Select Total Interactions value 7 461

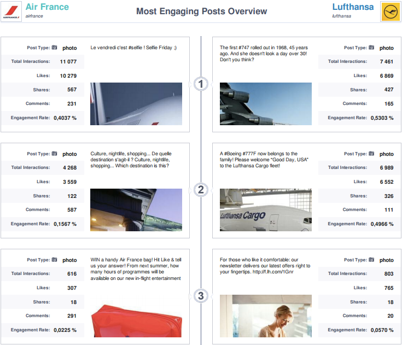386,62
